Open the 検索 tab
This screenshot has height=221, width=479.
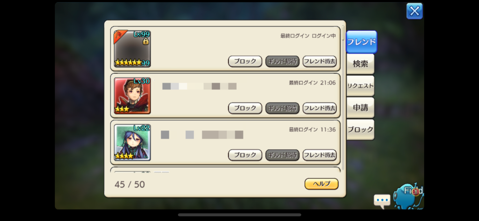[360, 64]
